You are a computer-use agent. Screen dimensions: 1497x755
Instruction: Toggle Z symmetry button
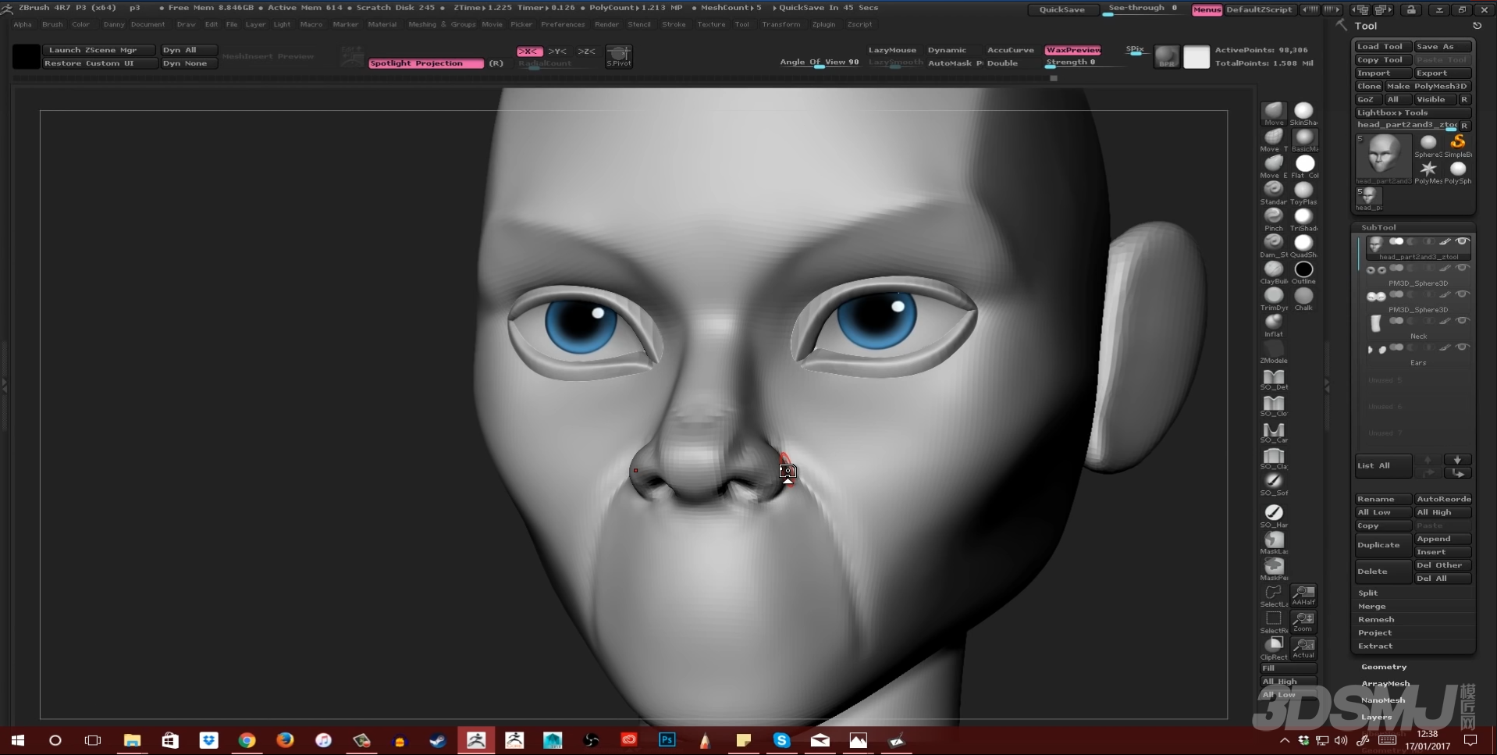[x=586, y=51]
